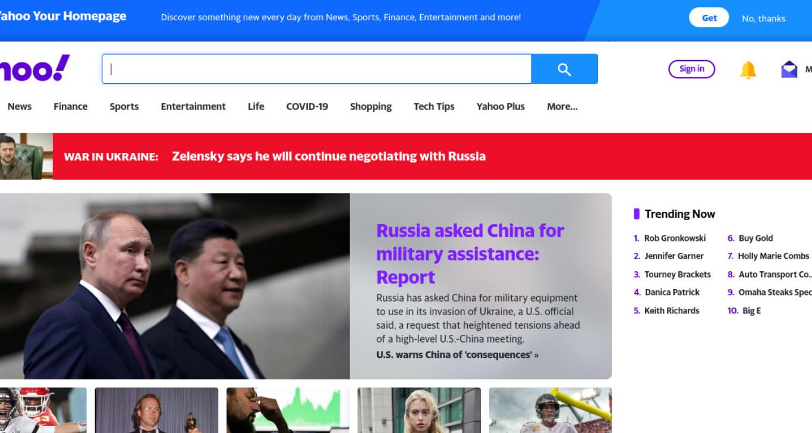Open the Mail envelope icon
The image size is (812, 433).
pos(789,70)
